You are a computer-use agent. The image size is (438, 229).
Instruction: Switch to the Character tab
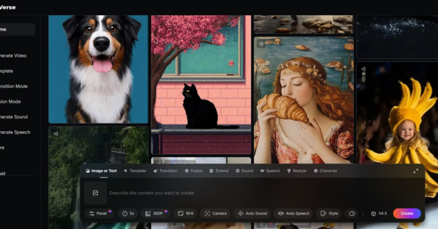(326, 171)
